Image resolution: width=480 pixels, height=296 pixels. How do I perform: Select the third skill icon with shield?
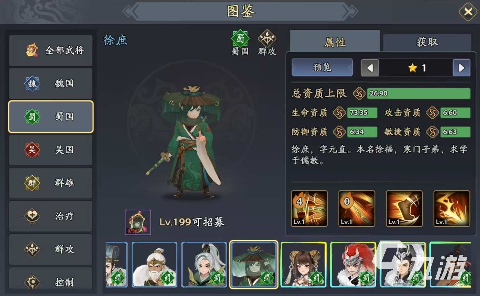point(404,209)
